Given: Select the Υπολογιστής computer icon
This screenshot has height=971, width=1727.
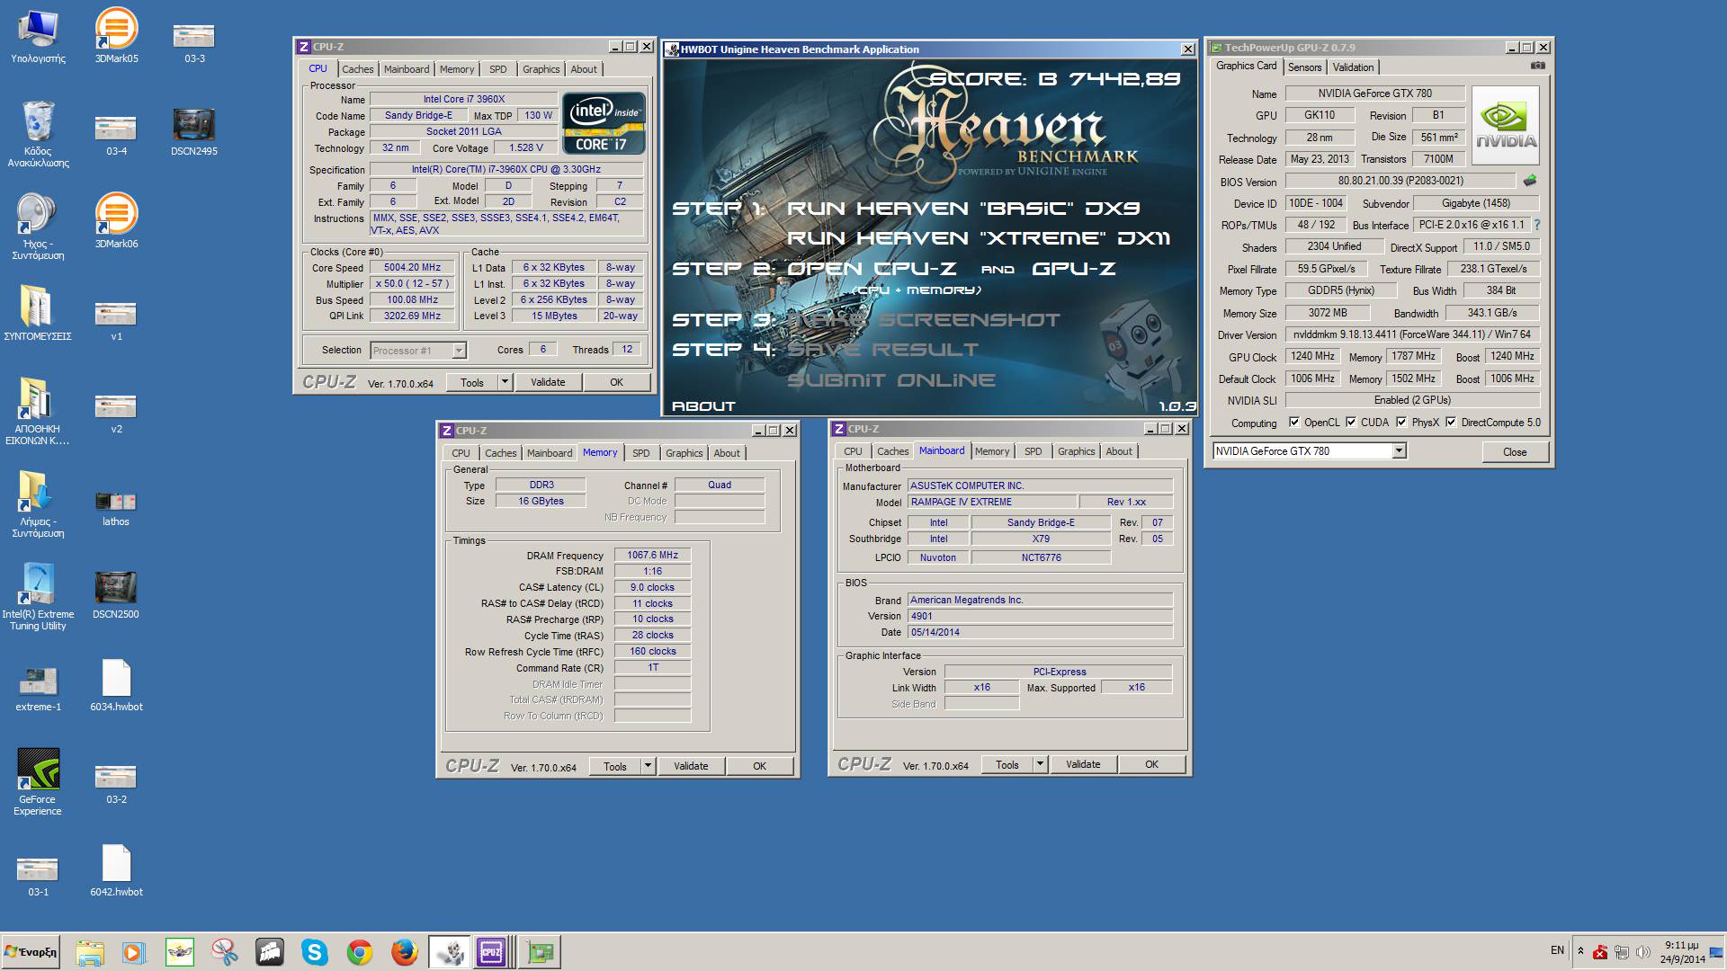Looking at the screenshot, I should pyautogui.click(x=38, y=35).
